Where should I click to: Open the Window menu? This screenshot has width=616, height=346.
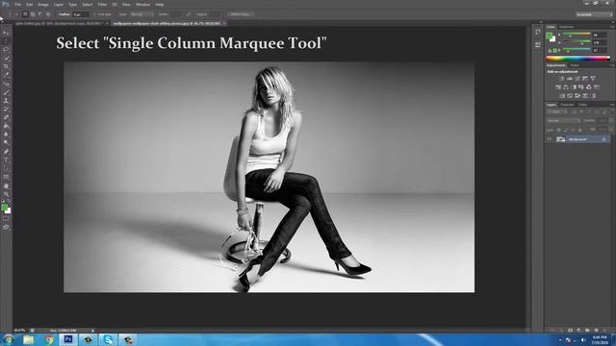(142, 4)
